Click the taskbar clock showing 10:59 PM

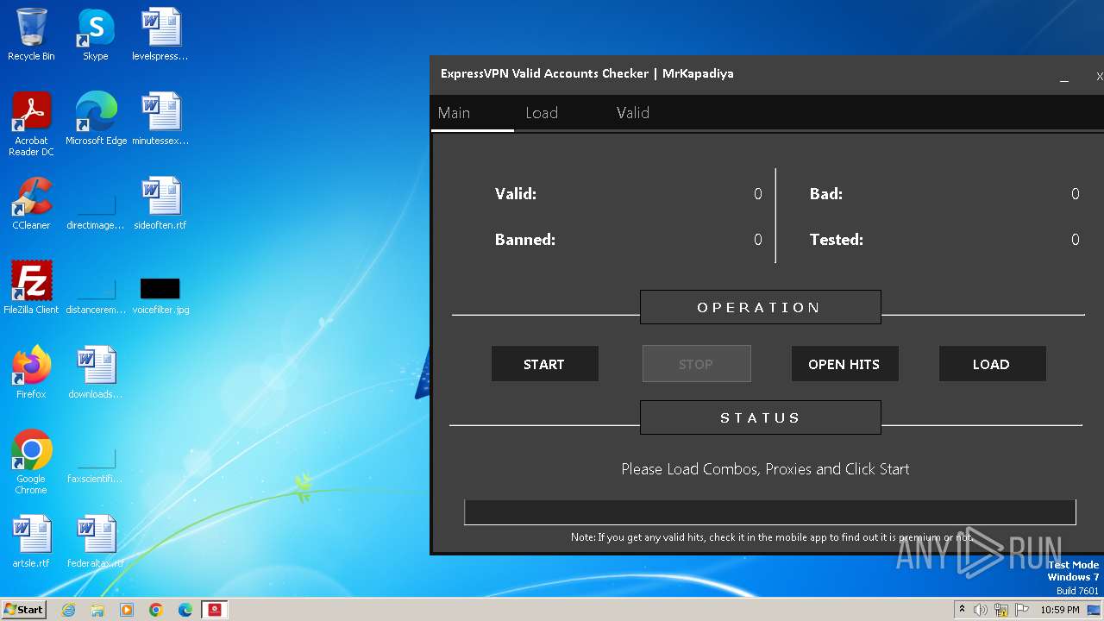(x=1059, y=610)
